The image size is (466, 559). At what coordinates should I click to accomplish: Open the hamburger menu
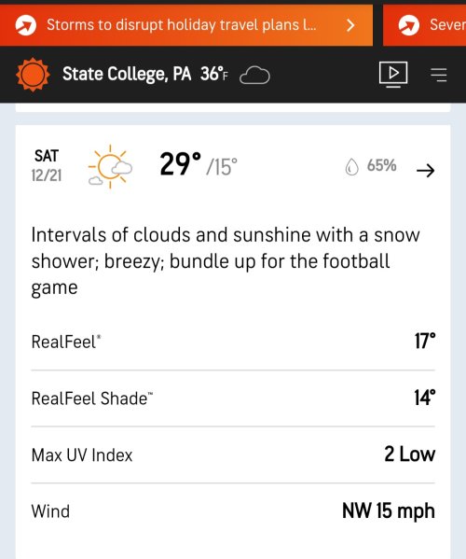pos(439,75)
